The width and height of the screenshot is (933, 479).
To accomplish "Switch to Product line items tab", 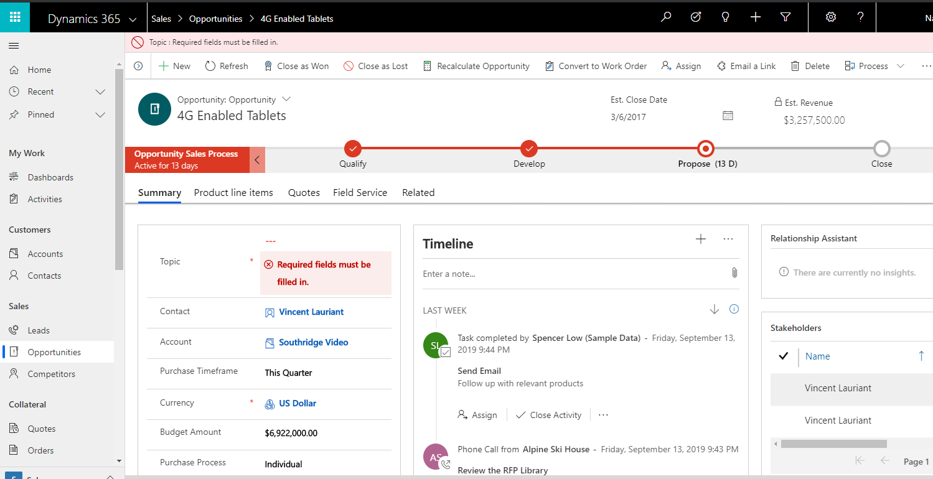I will click(233, 193).
